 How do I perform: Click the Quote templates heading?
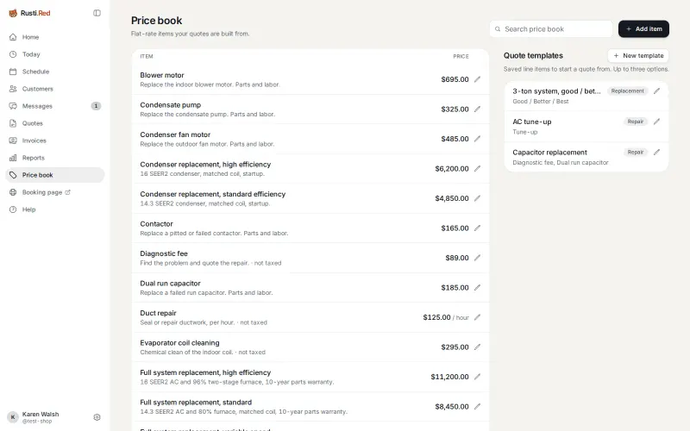point(533,56)
